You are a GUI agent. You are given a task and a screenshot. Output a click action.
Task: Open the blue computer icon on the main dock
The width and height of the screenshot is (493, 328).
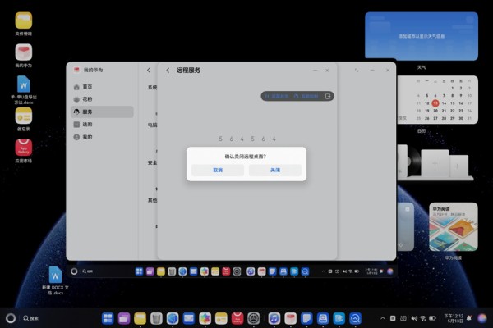point(323,319)
